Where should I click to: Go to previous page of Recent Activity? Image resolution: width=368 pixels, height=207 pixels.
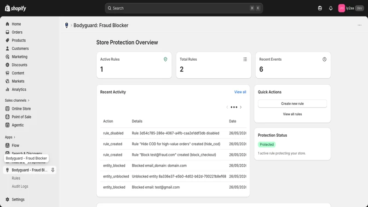pyautogui.click(x=227, y=107)
